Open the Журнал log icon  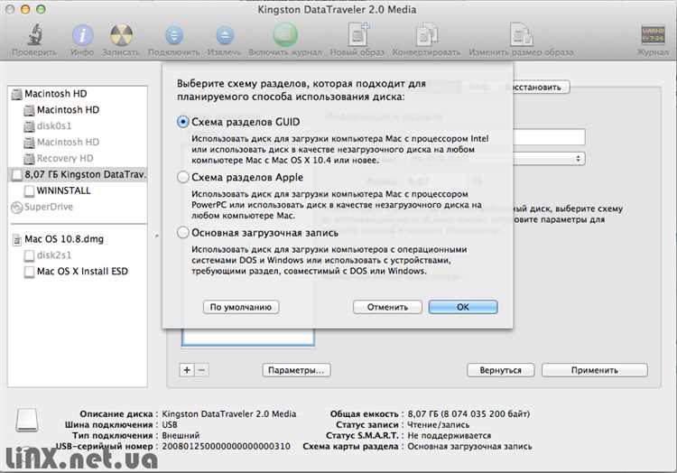[x=653, y=35]
